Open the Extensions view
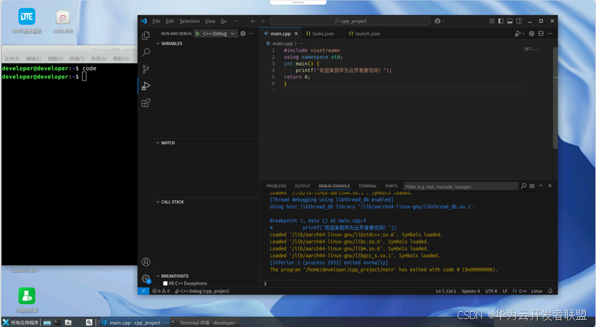This screenshot has height=327, width=596. (x=146, y=103)
